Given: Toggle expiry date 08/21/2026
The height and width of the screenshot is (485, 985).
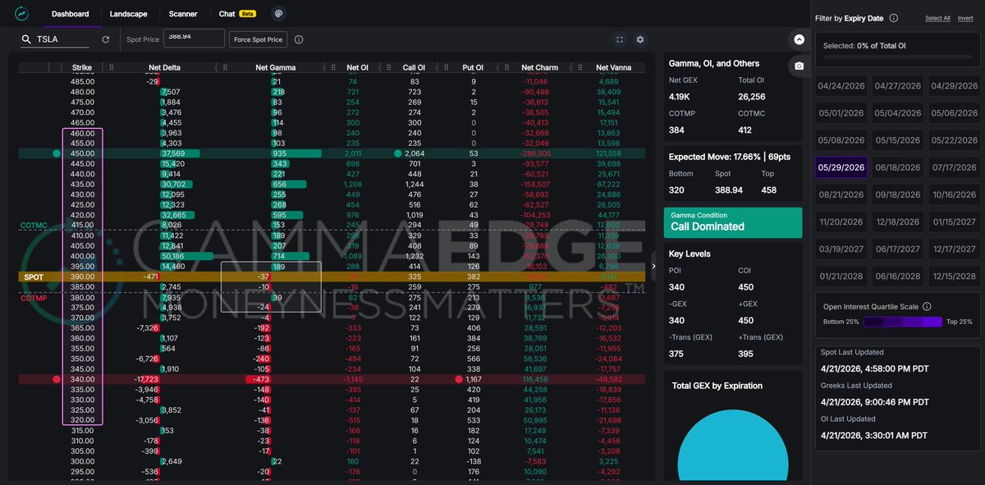Looking at the screenshot, I should point(841,194).
